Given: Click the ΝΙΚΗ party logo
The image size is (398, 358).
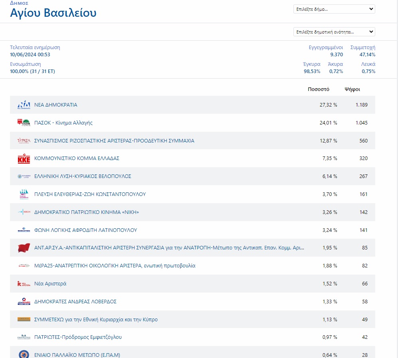Looking at the screenshot, I should click(x=24, y=212).
